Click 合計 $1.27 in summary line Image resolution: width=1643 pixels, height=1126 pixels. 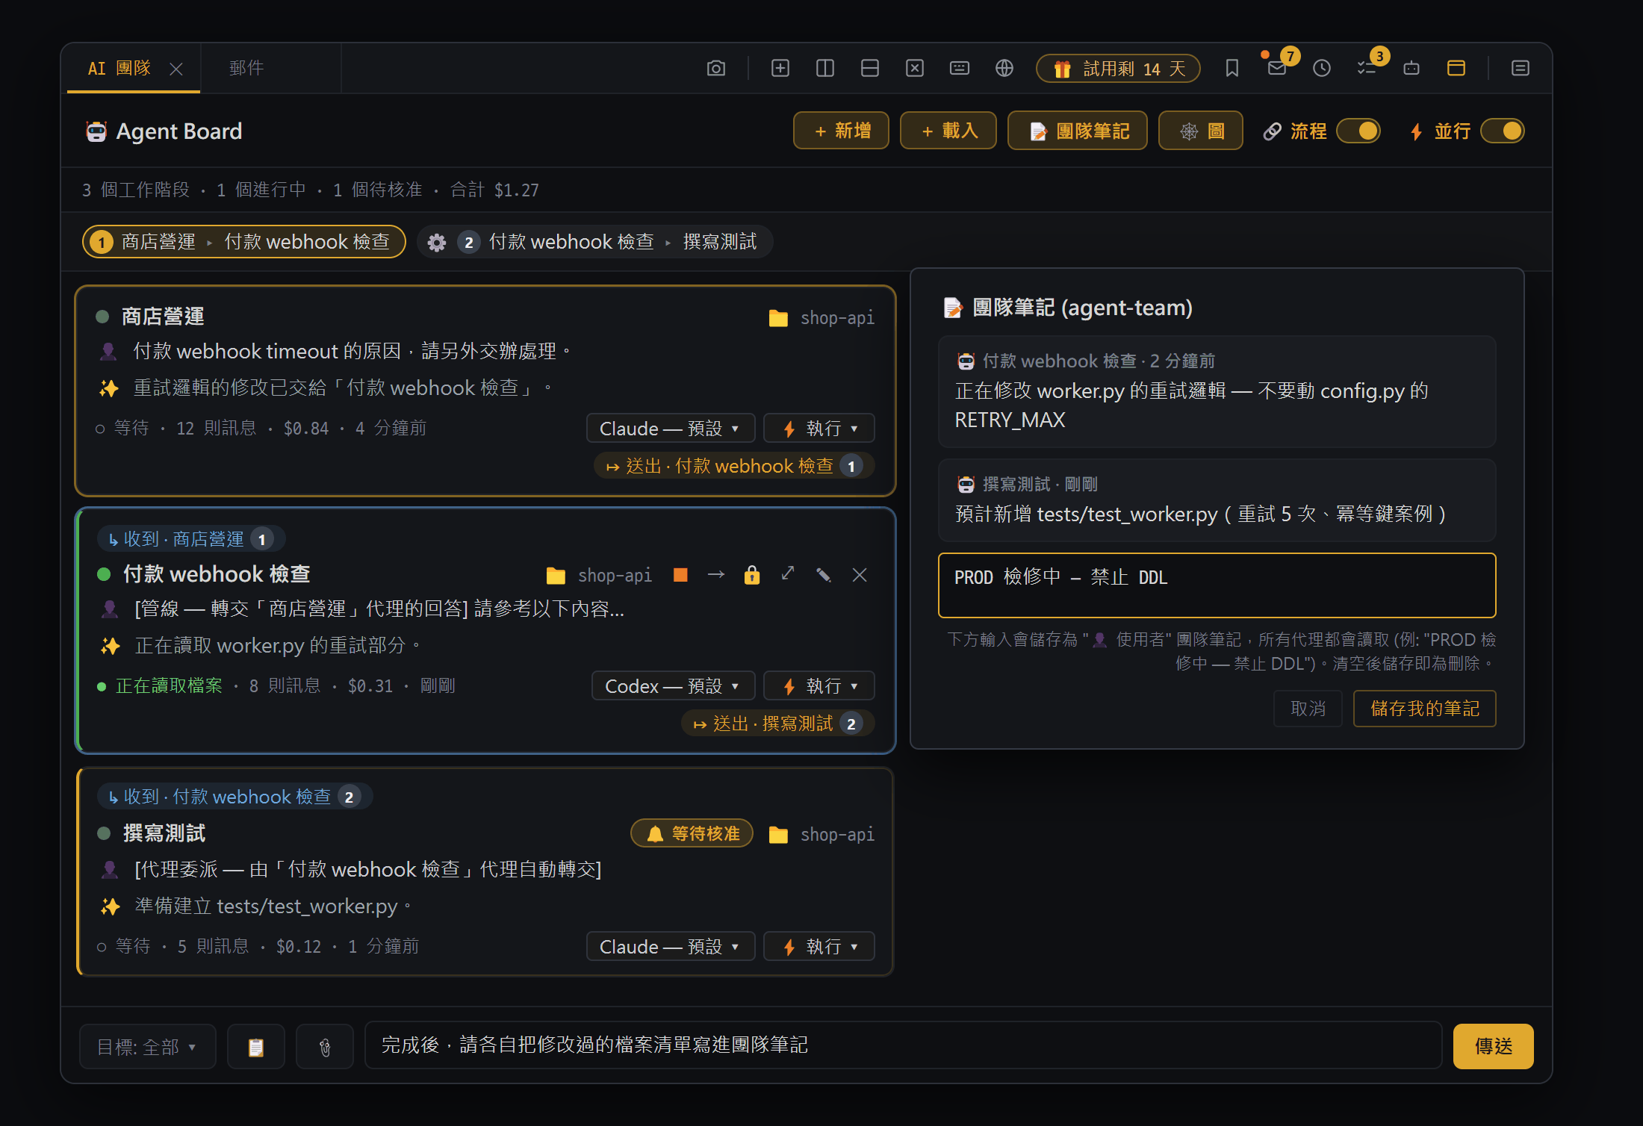coord(494,190)
